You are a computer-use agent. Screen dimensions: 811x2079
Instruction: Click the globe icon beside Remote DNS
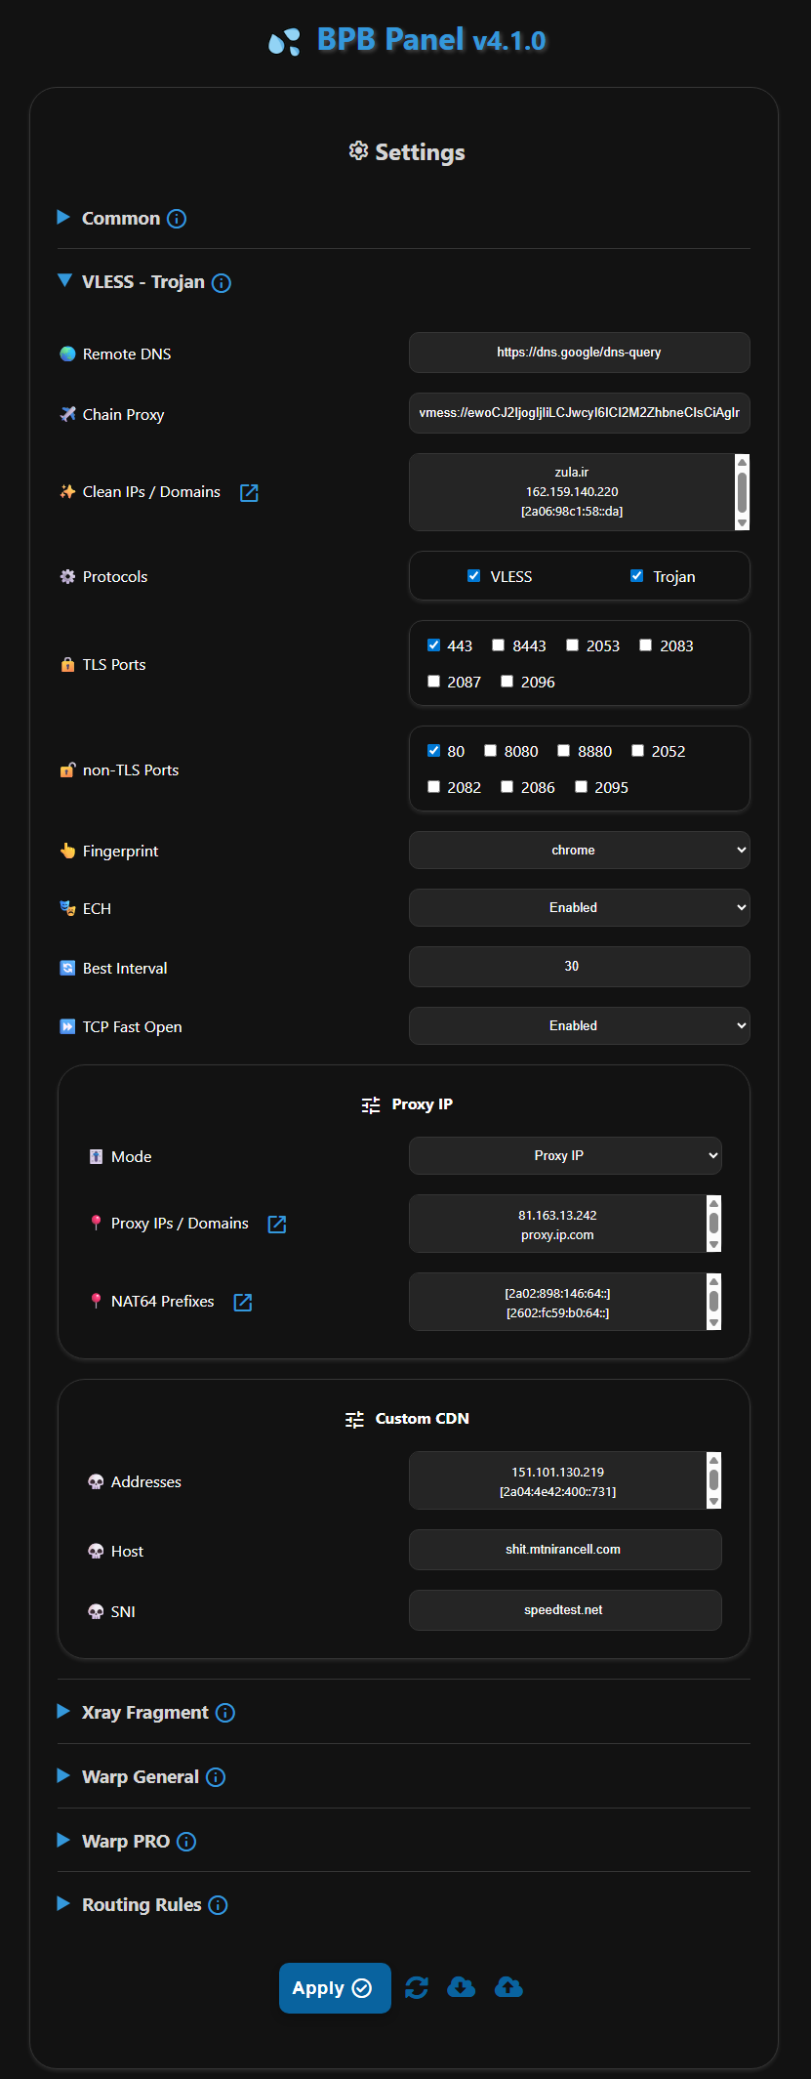click(x=67, y=353)
